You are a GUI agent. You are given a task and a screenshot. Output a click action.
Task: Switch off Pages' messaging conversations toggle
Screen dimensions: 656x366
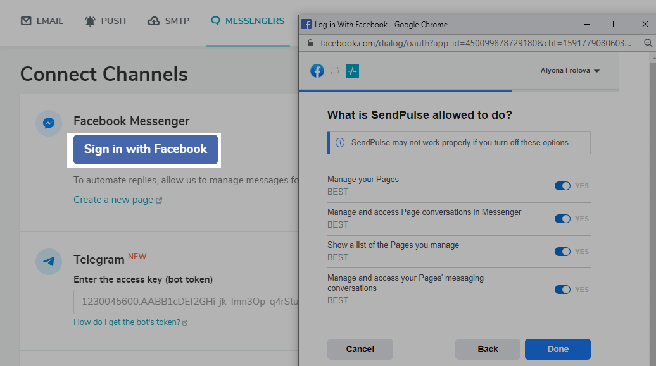tap(562, 290)
